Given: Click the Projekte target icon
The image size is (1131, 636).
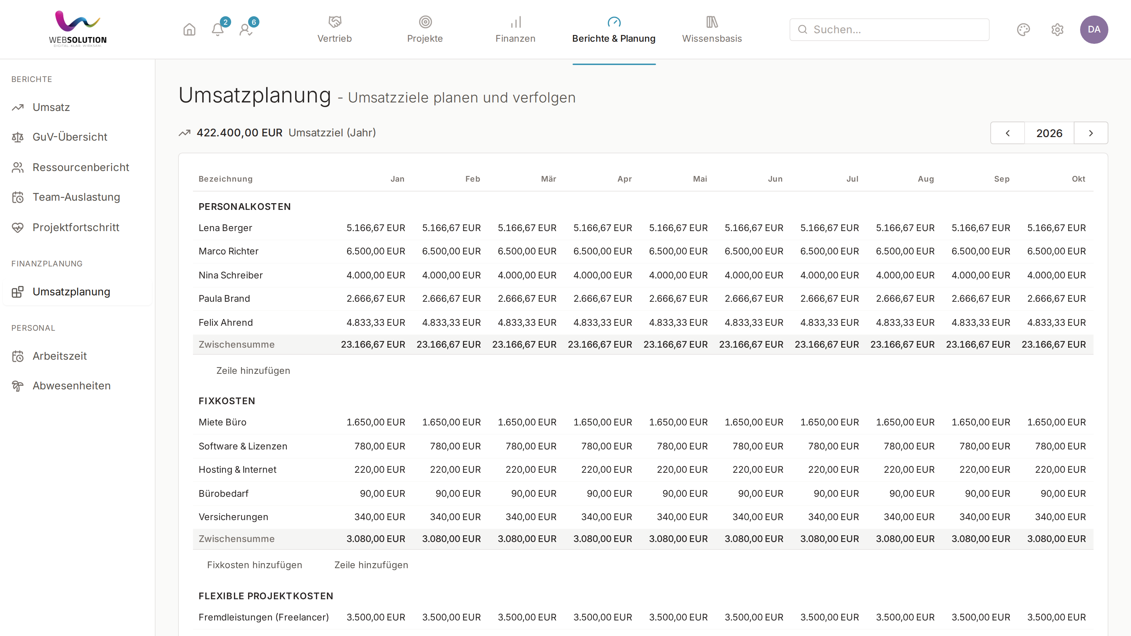Looking at the screenshot, I should (425, 22).
